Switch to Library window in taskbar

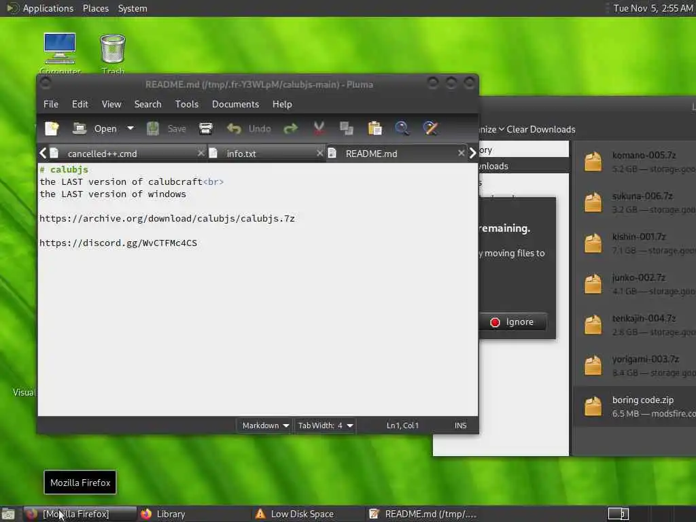[193, 514]
